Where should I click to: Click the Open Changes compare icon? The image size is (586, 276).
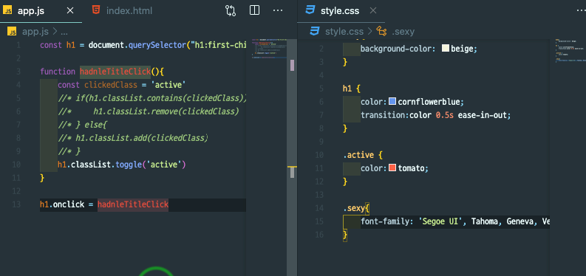231,11
